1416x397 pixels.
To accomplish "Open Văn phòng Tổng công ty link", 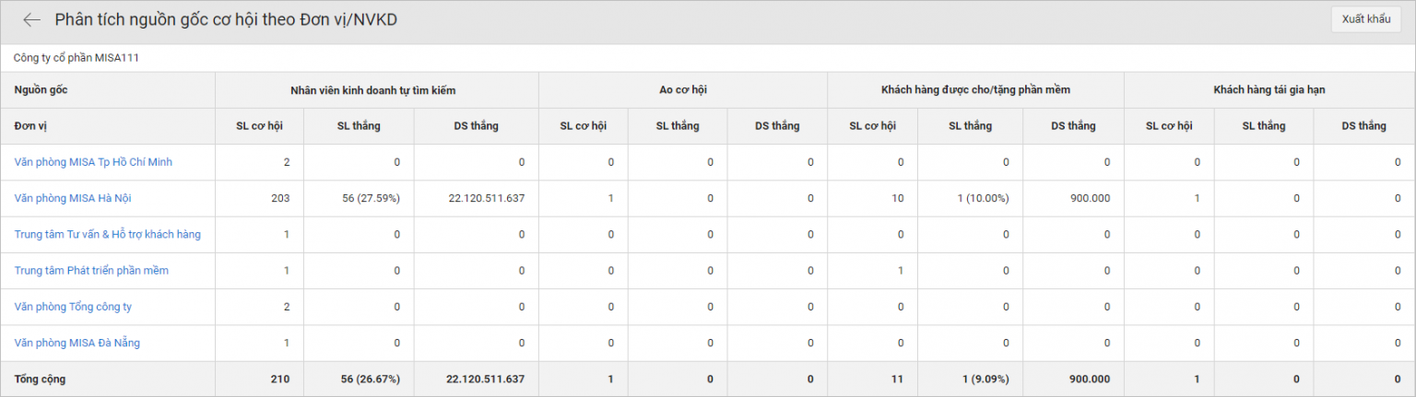I will click(x=73, y=307).
